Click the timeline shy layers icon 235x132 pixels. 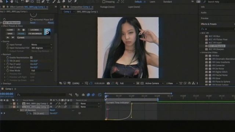[83, 95]
